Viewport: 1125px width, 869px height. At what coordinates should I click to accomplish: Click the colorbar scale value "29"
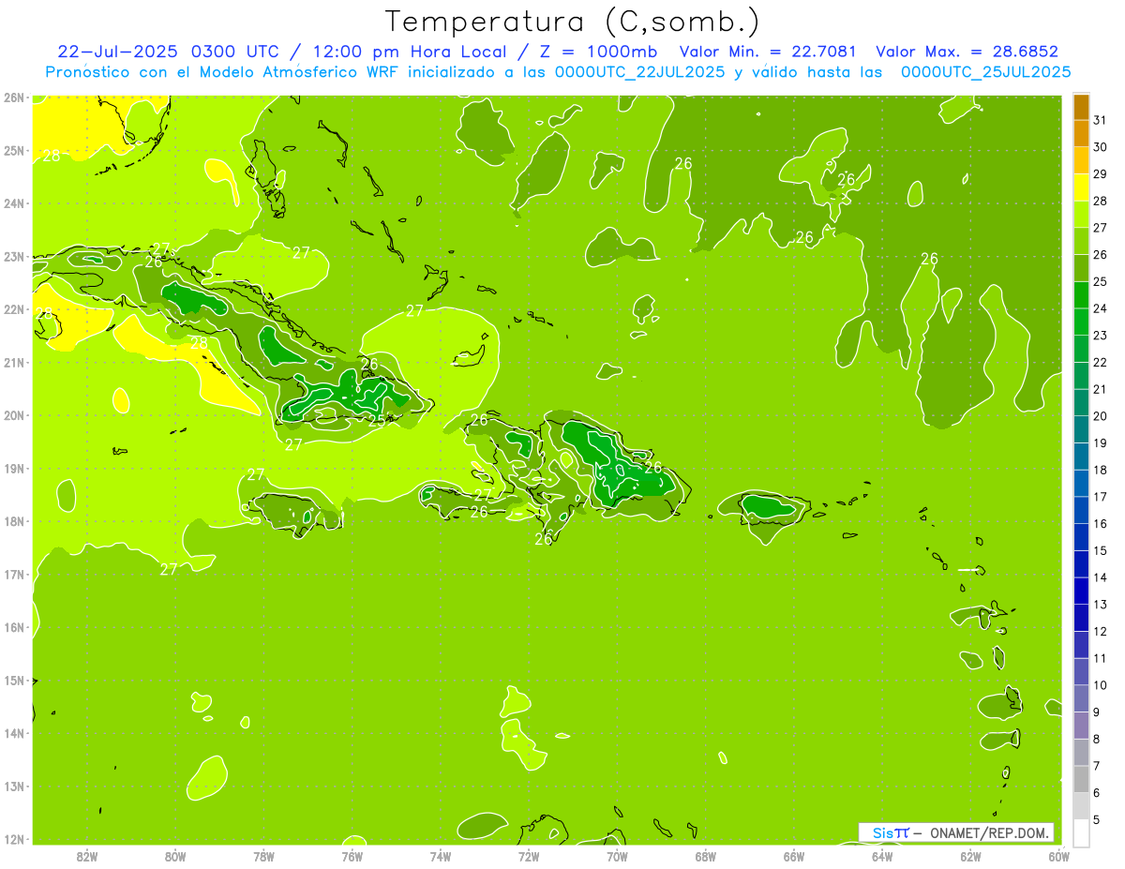click(1100, 173)
